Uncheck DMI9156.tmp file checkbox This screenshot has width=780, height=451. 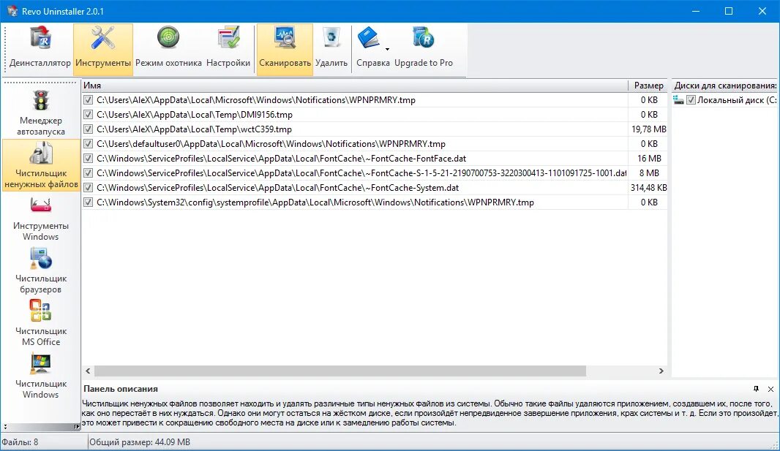[x=88, y=115]
